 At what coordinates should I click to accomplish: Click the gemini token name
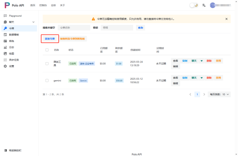pyautogui.click(x=57, y=81)
